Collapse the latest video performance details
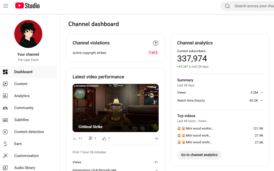This screenshot has height=171, width=274. coord(157,139)
